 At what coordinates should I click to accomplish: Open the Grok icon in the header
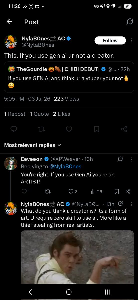click(x=130, y=22)
